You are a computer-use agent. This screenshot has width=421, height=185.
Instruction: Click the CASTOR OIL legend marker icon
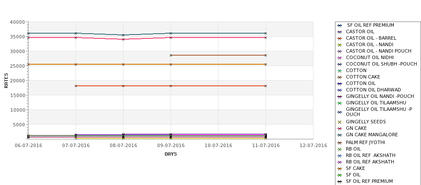point(339,32)
